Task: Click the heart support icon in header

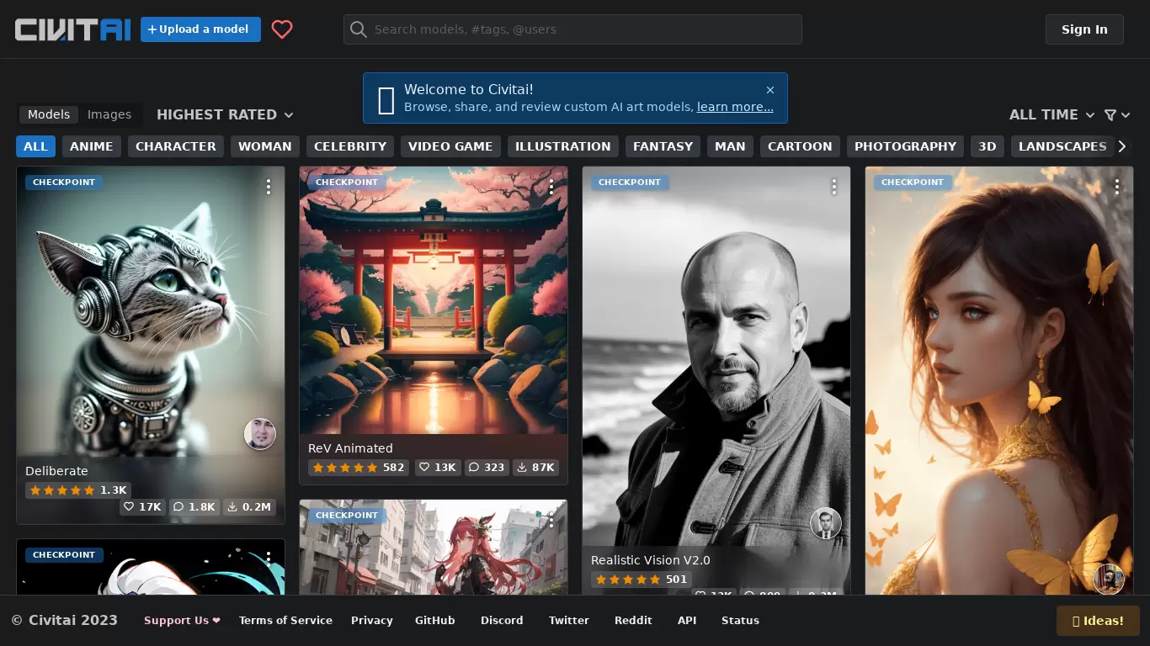Action: tap(282, 29)
